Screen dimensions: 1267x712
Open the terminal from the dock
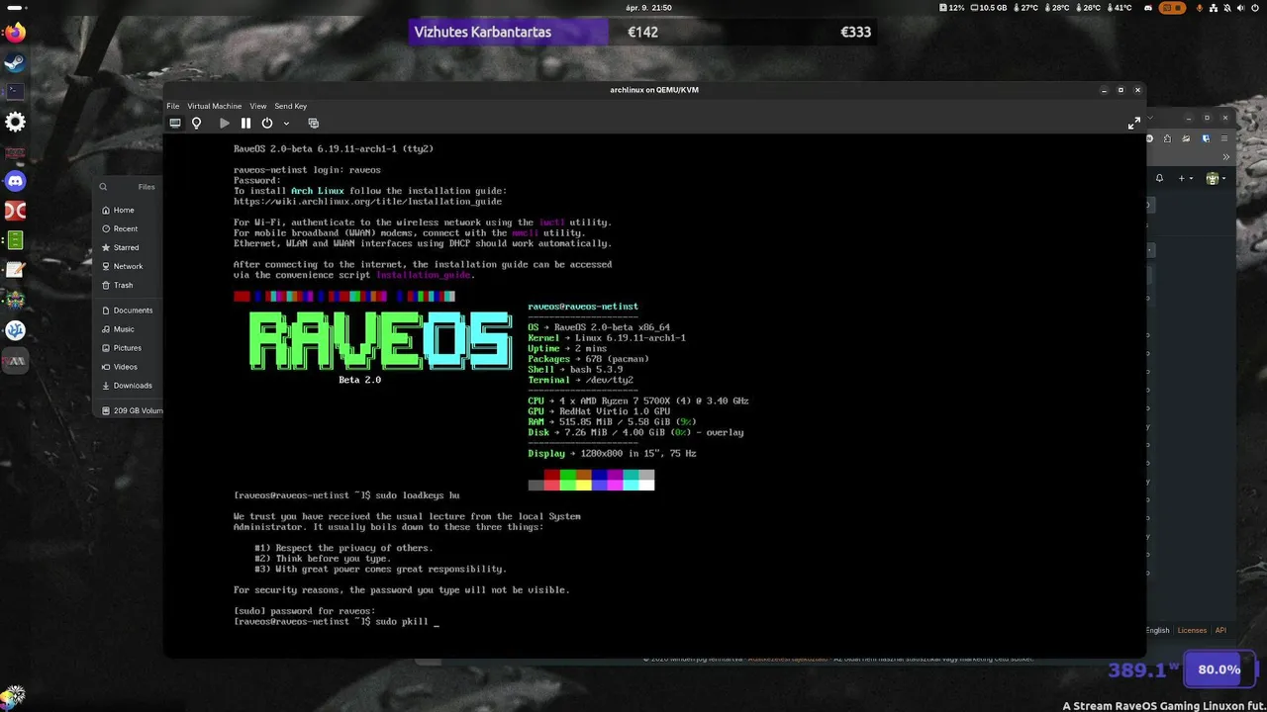click(15, 91)
